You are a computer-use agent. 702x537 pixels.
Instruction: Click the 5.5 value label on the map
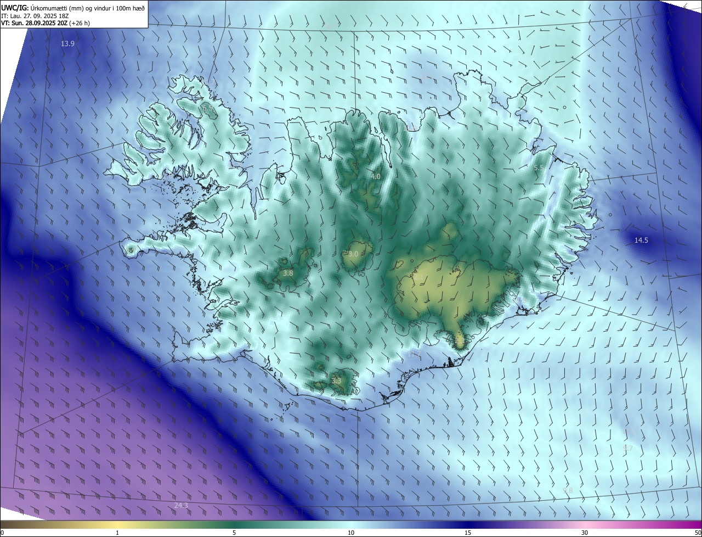pos(539,167)
